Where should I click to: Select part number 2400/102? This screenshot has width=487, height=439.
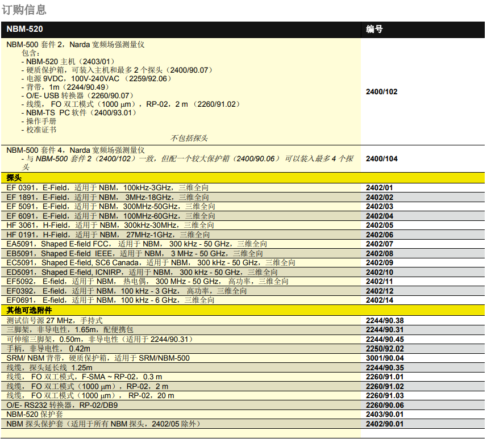381,91
